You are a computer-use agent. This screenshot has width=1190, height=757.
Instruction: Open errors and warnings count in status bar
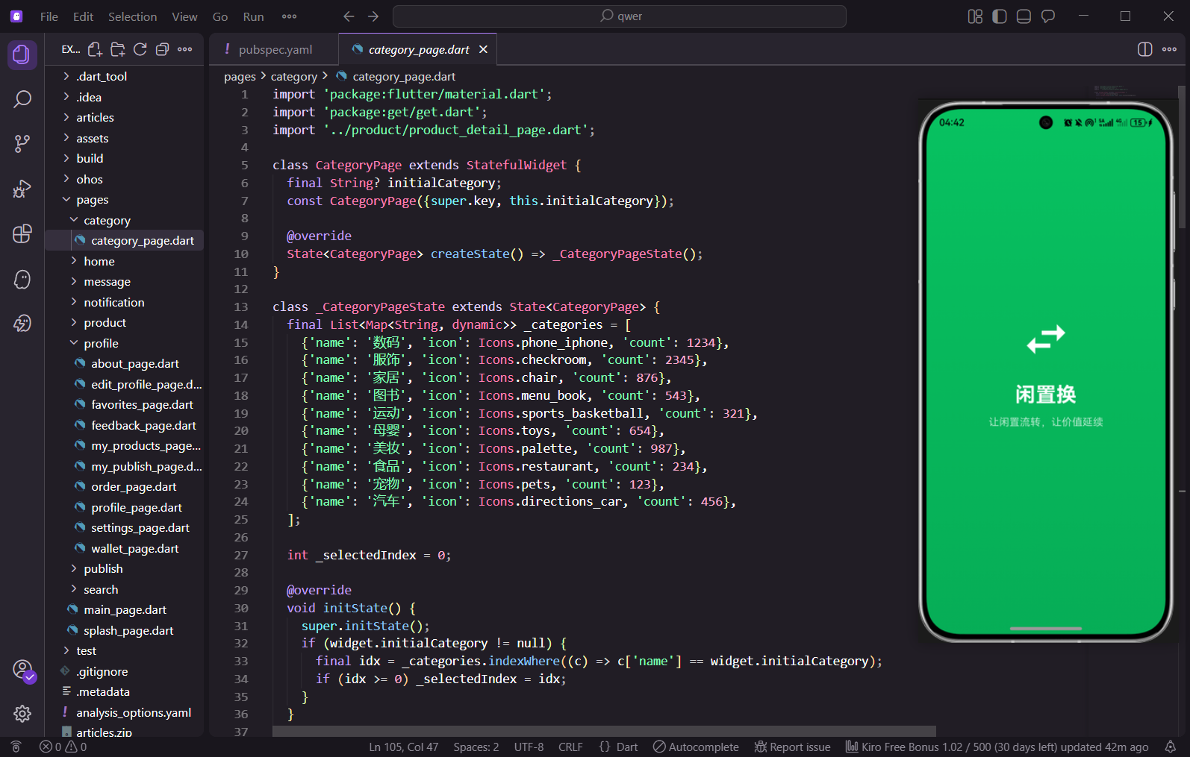point(63,747)
